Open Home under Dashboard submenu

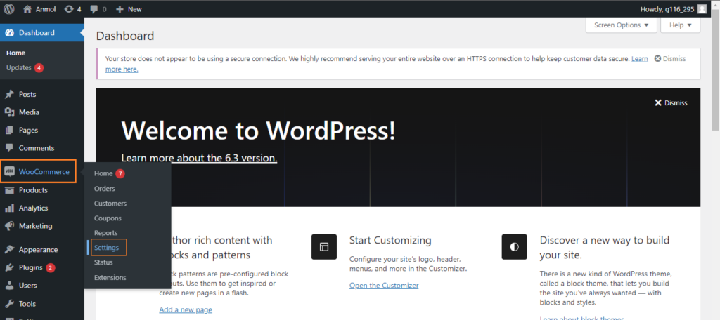click(x=15, y=53)
